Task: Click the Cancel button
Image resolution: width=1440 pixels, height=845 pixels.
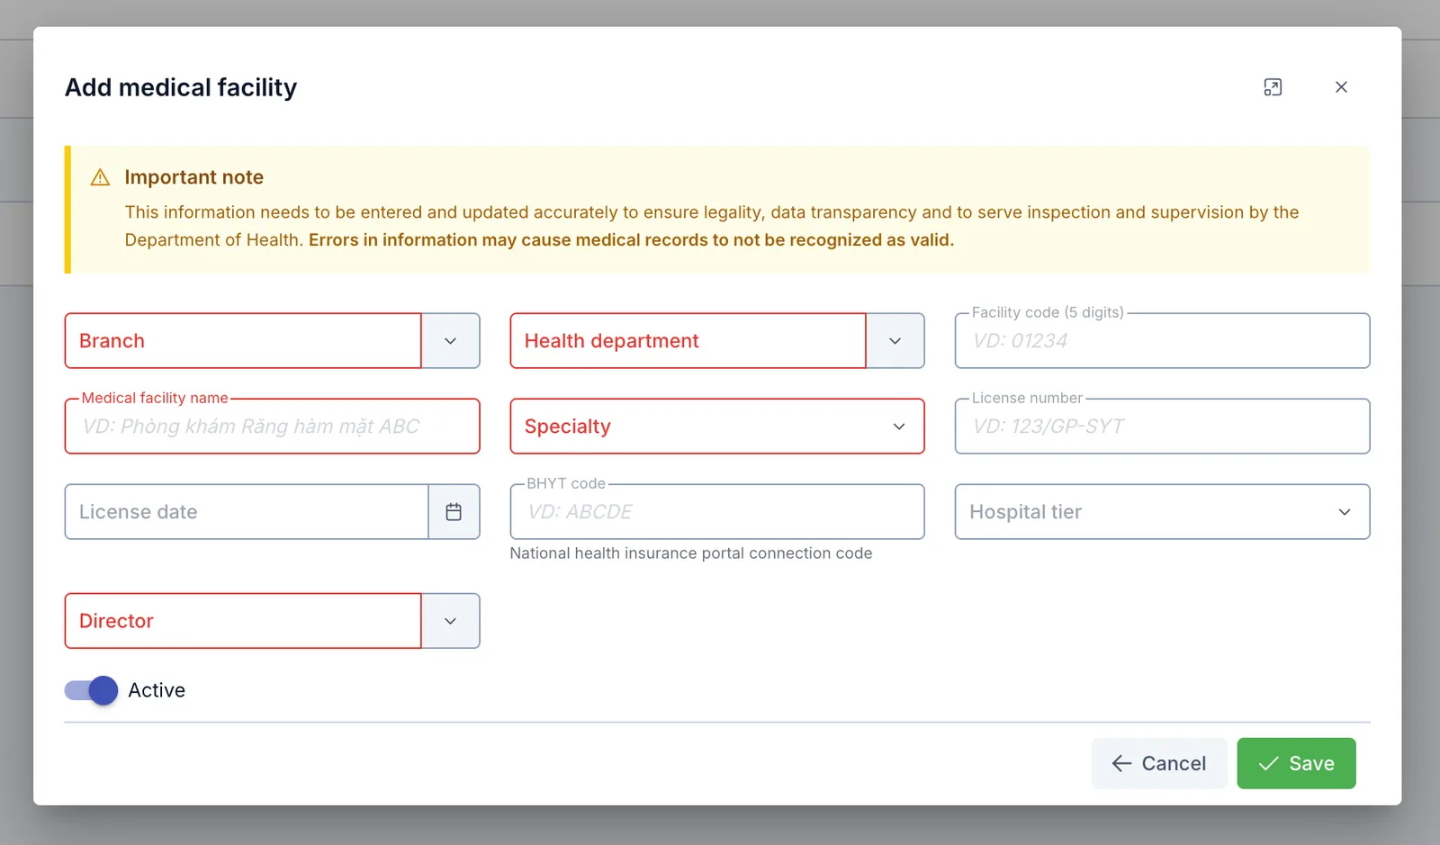Action: [1159, 763]
